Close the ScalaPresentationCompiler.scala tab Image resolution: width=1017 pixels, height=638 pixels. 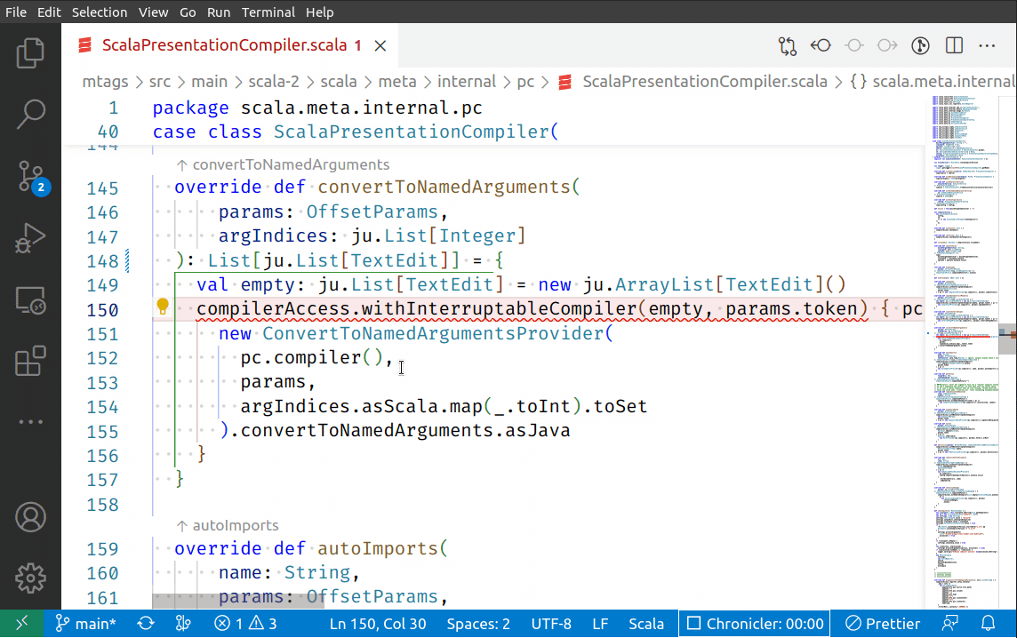380,45
